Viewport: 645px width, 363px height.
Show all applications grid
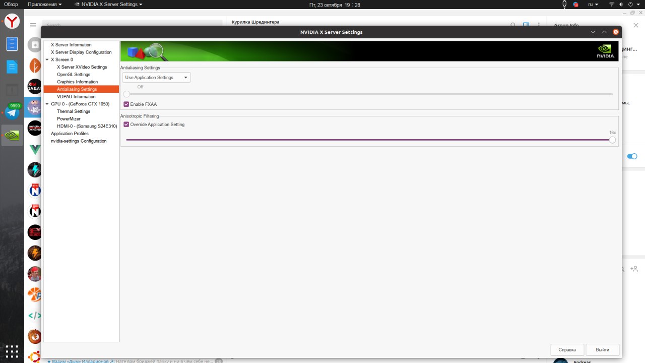click(12, 351)
